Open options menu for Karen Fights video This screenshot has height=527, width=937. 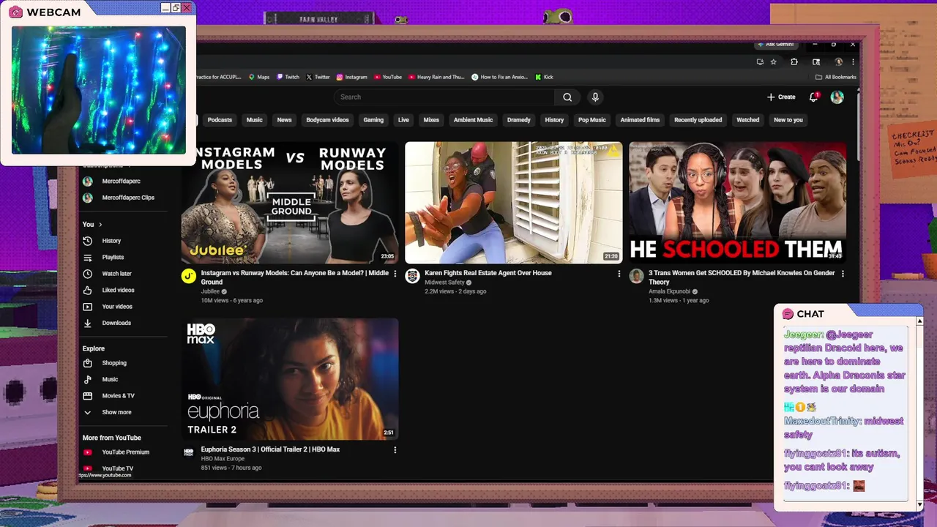coord(619,274)
